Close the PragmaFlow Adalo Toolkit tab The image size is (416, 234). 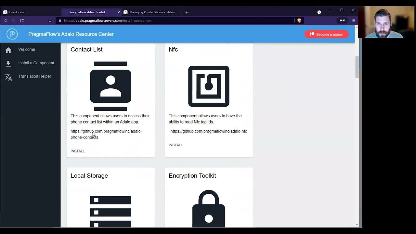pos(119,12)
